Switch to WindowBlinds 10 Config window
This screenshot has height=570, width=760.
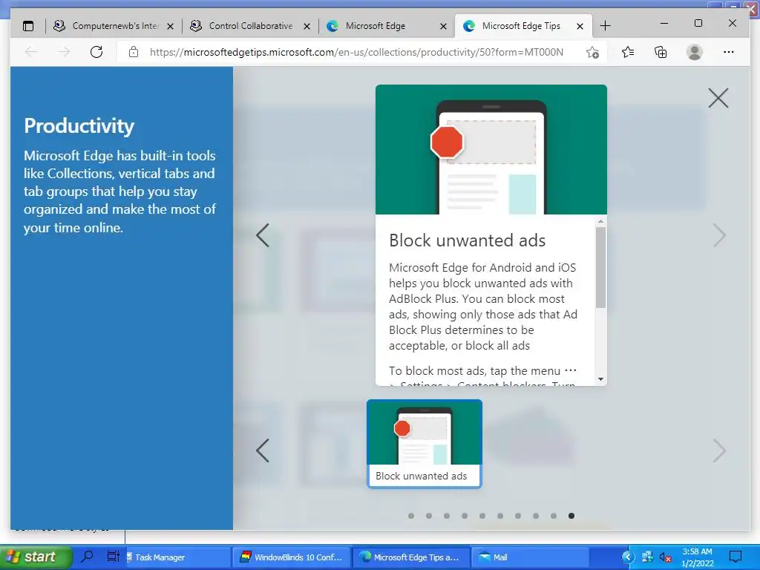coord(292,557)
